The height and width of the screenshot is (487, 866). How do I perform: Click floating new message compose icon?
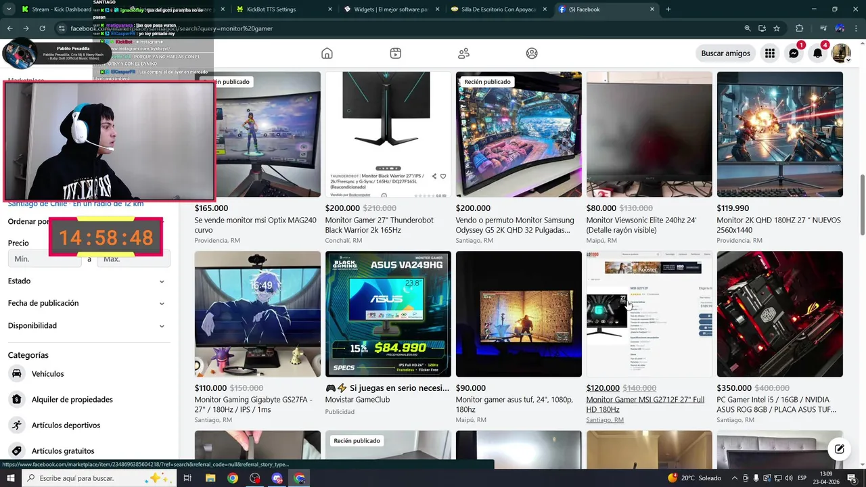click(x=839, y=449)
